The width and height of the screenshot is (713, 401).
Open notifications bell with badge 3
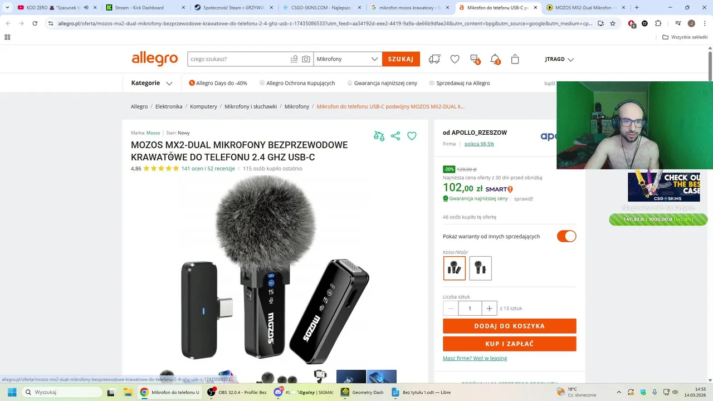[x=495, y=59]
